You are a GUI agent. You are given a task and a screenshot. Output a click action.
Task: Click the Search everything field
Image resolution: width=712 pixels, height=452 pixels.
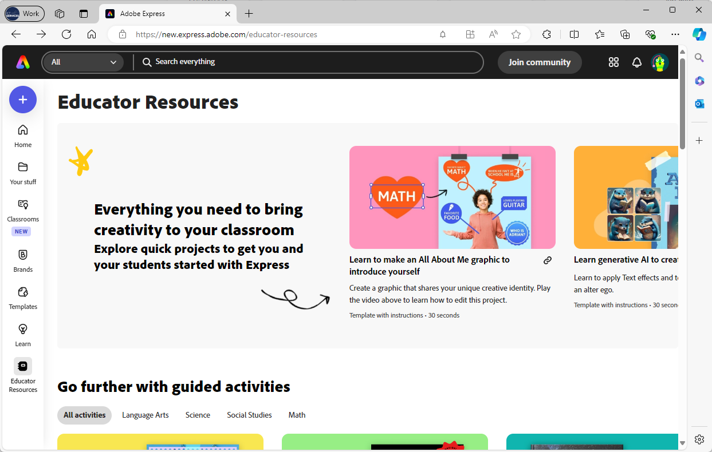click(x=309, y=62)
